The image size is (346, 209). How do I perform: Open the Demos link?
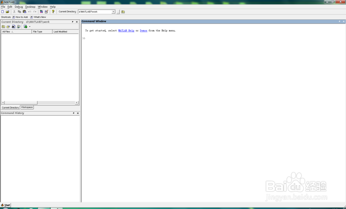(144, 31)
